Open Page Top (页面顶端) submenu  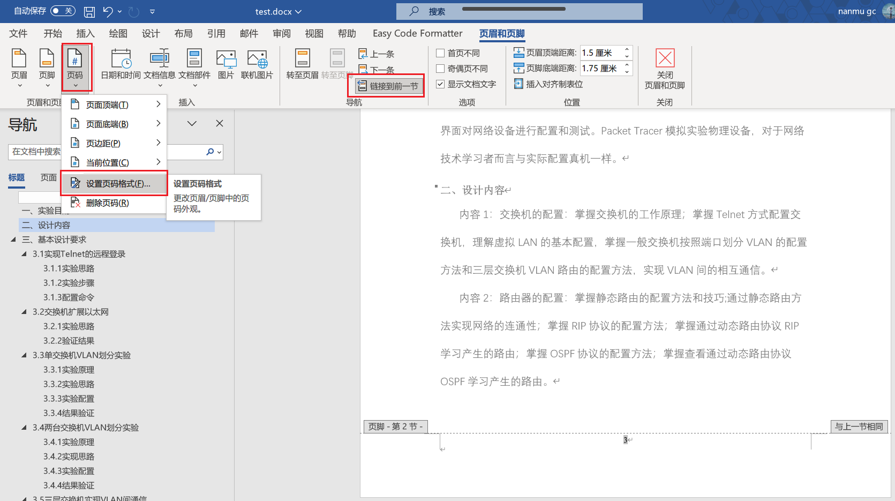coord(115,104)
